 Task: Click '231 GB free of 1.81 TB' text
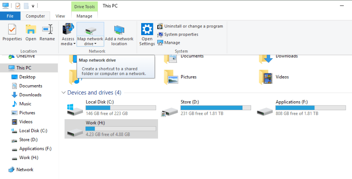[202, 113]
